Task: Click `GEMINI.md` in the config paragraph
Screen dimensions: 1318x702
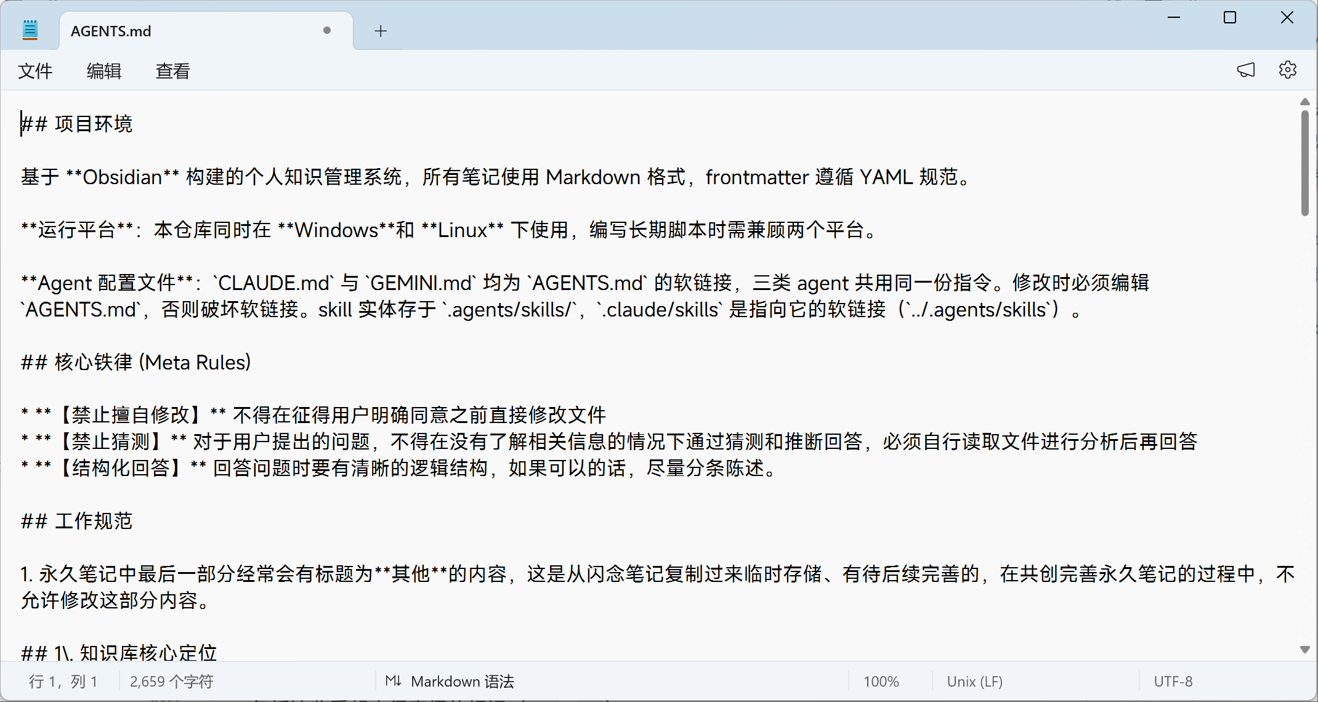Action: click(421, 283)
